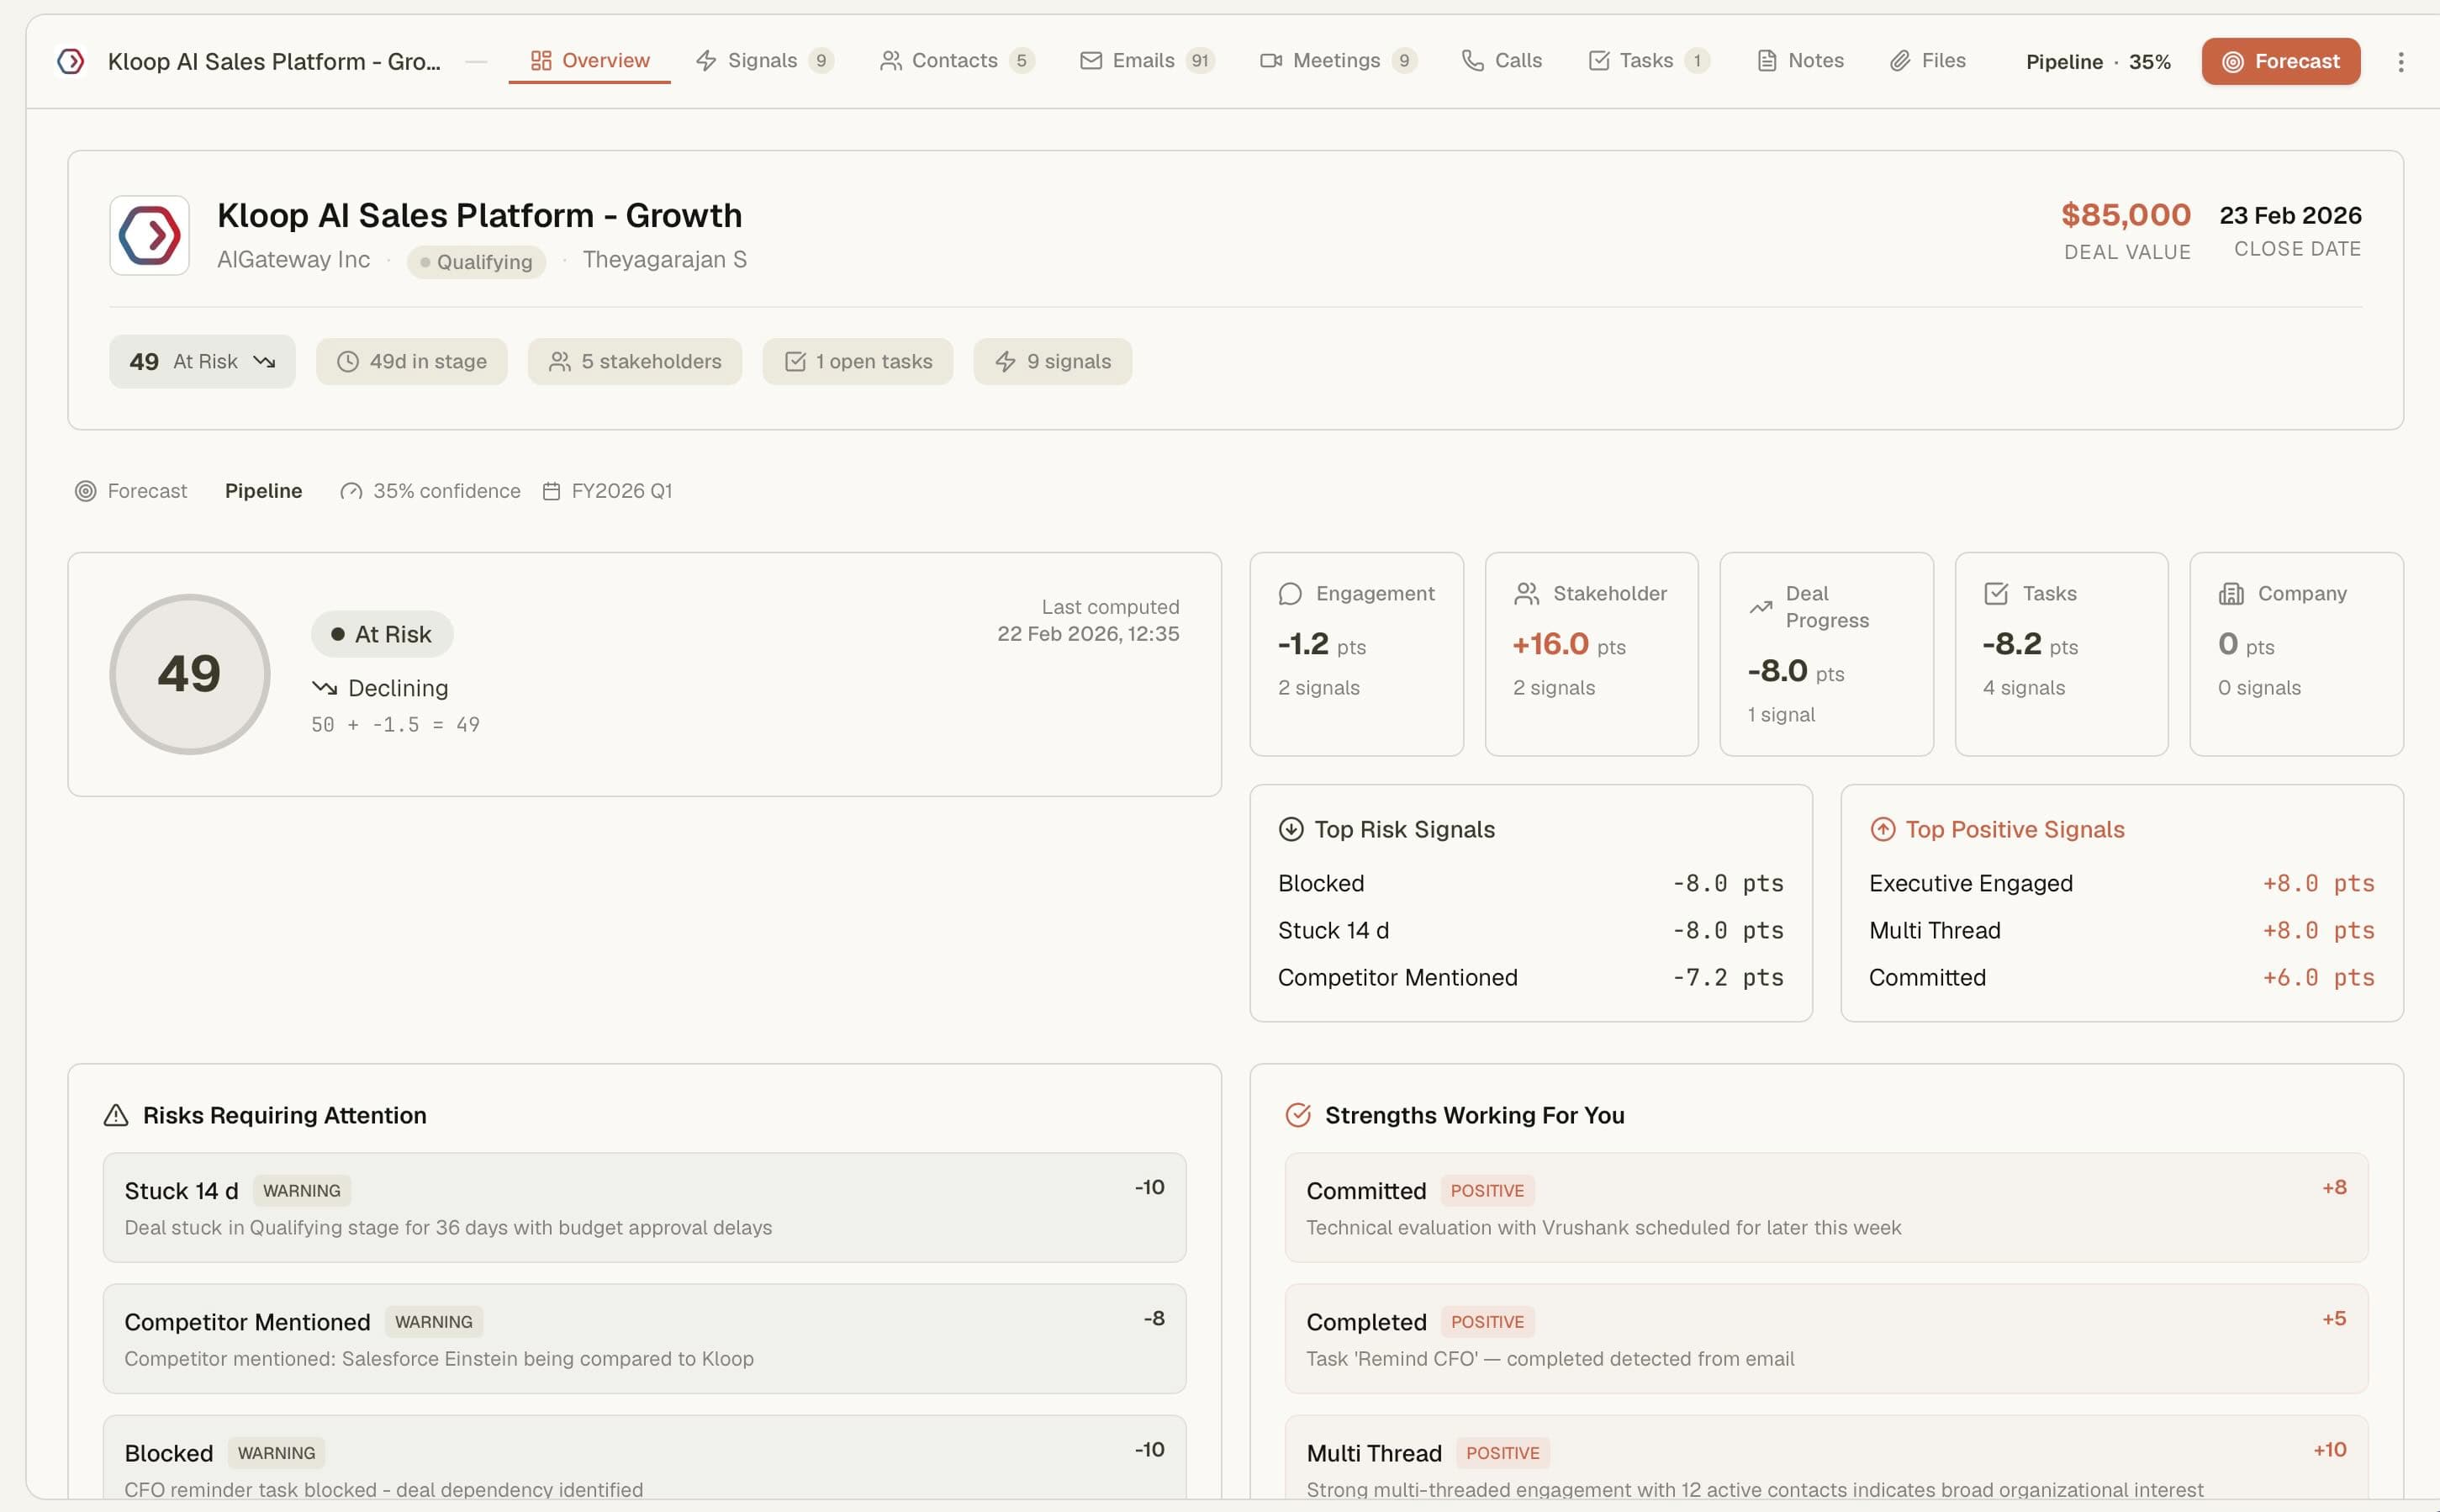Open the Contacts tab
This screenshot has height=1512, width=2440.
(953, 60)
